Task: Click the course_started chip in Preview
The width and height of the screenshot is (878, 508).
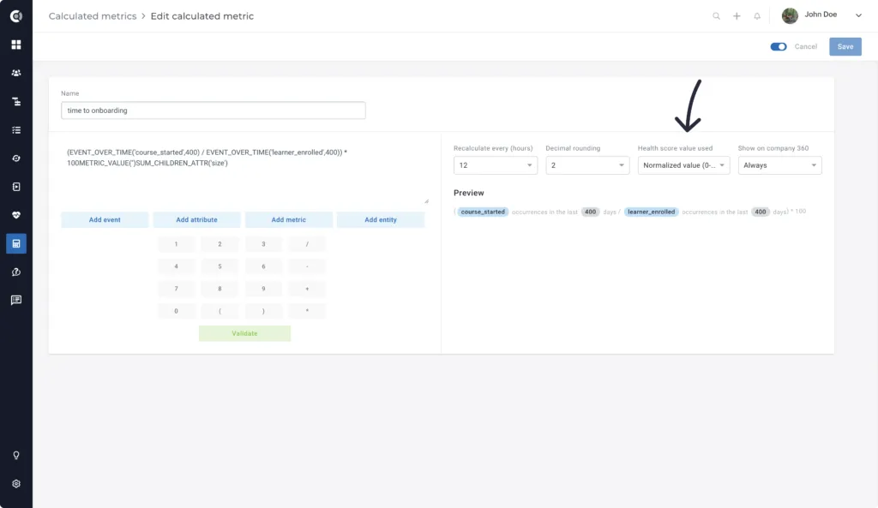Action: coord(483,212)
